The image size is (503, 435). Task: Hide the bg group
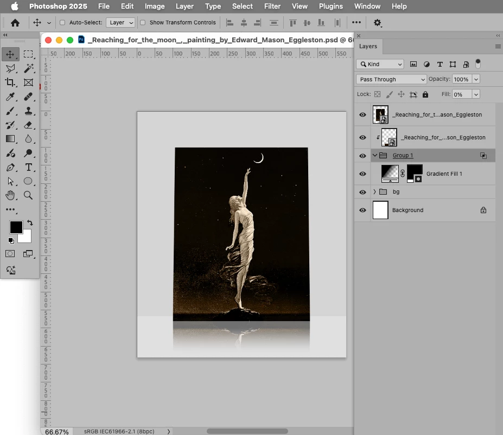[363, 192]
